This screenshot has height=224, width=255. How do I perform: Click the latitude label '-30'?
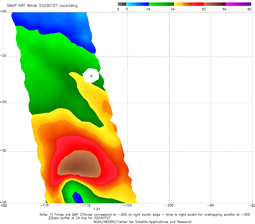[3, 102]
